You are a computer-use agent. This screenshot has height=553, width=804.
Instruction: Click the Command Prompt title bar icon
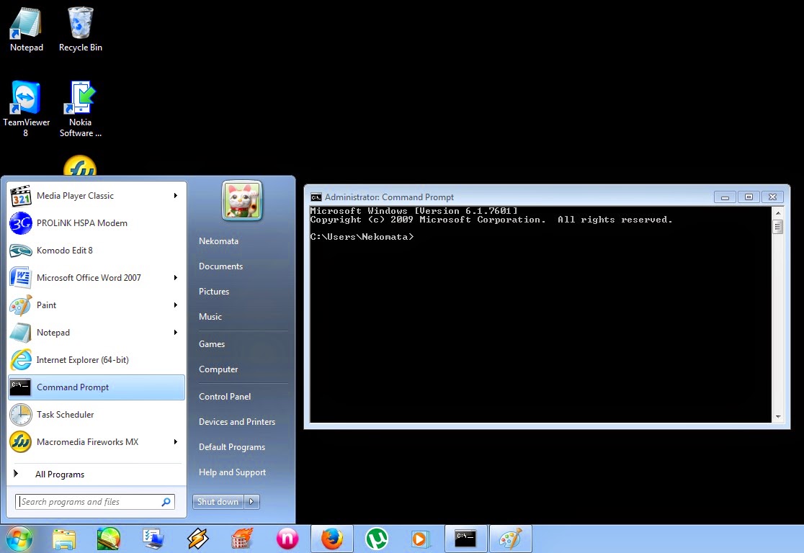pos(316,197)
